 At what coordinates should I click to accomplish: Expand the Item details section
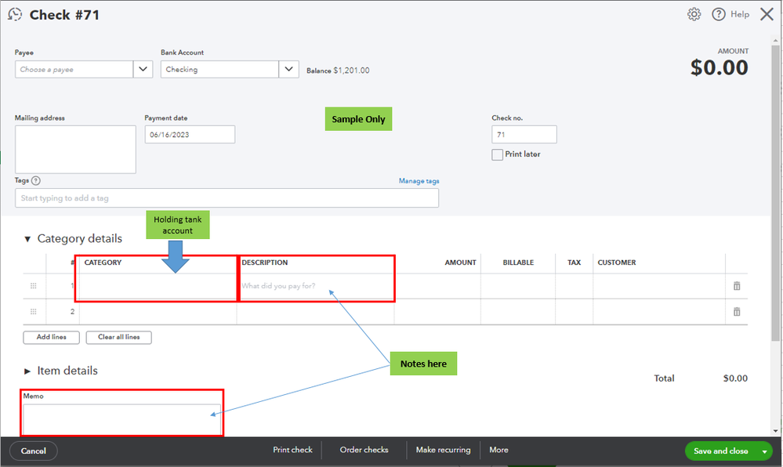tap(27, 371)
